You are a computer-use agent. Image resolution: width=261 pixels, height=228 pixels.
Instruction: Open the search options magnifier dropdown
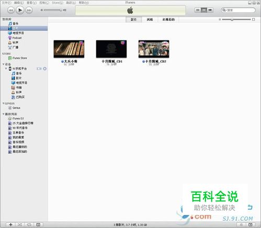pos(224,10)
